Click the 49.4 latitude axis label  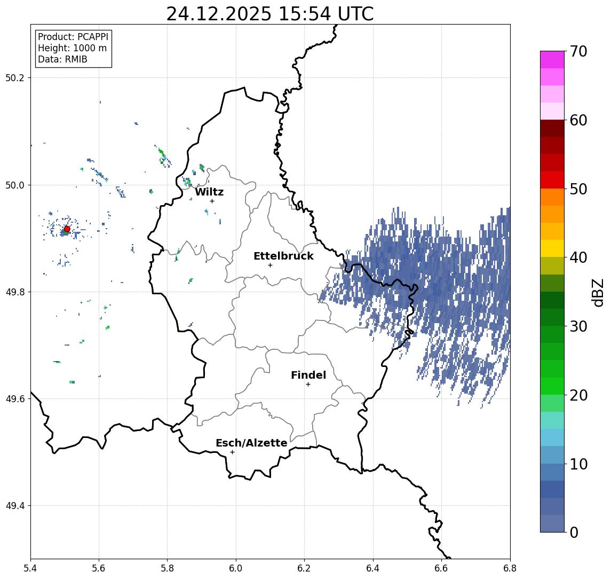(x=15, y=506)
